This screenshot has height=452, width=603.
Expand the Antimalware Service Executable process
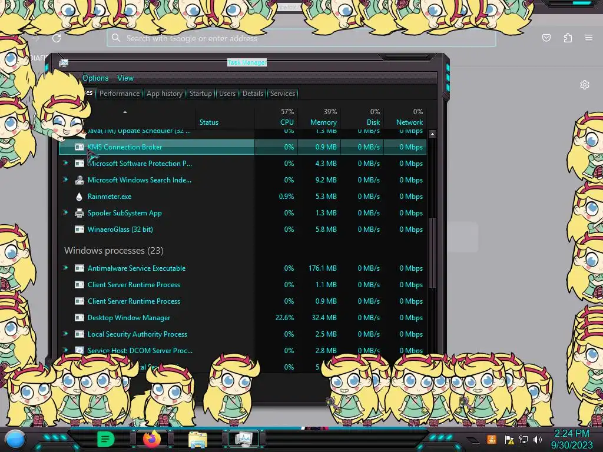click(x=66, y=268)
